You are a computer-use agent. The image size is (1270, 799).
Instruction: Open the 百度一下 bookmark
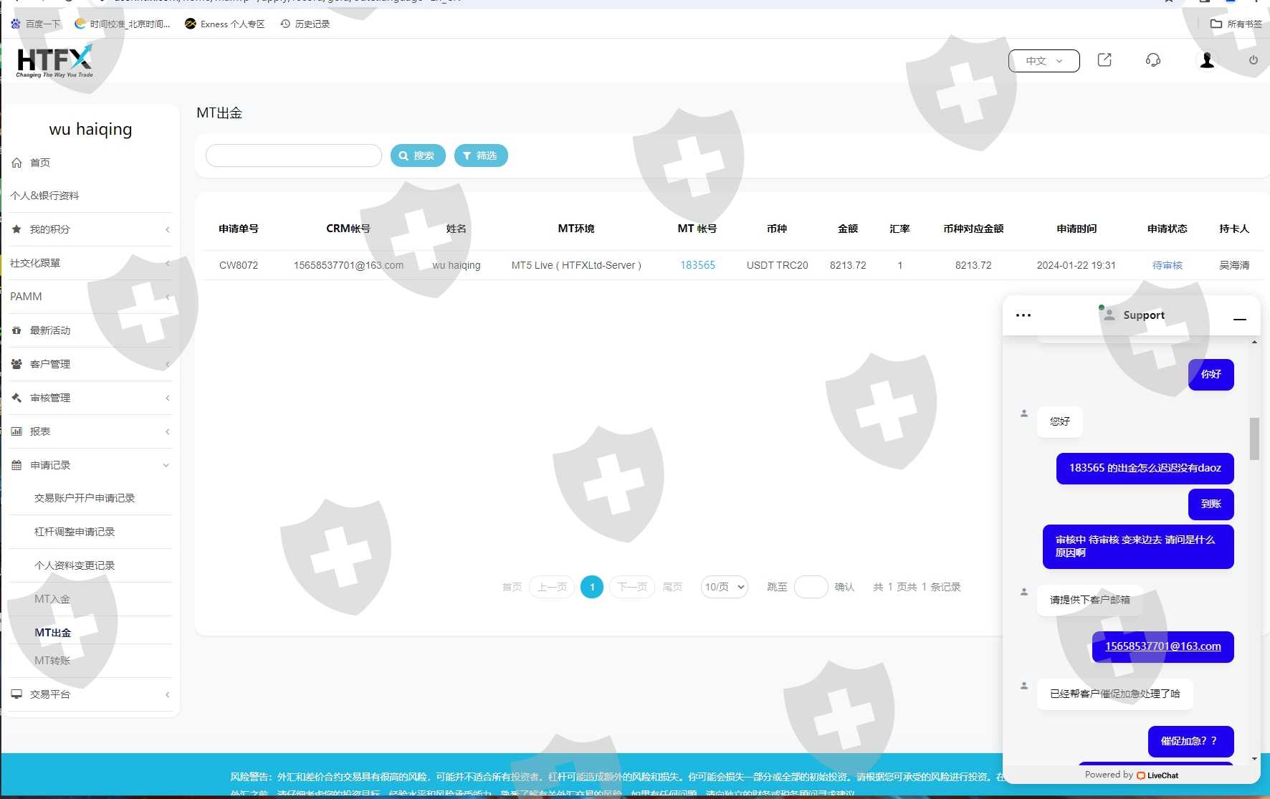click(x=36, y=24)
